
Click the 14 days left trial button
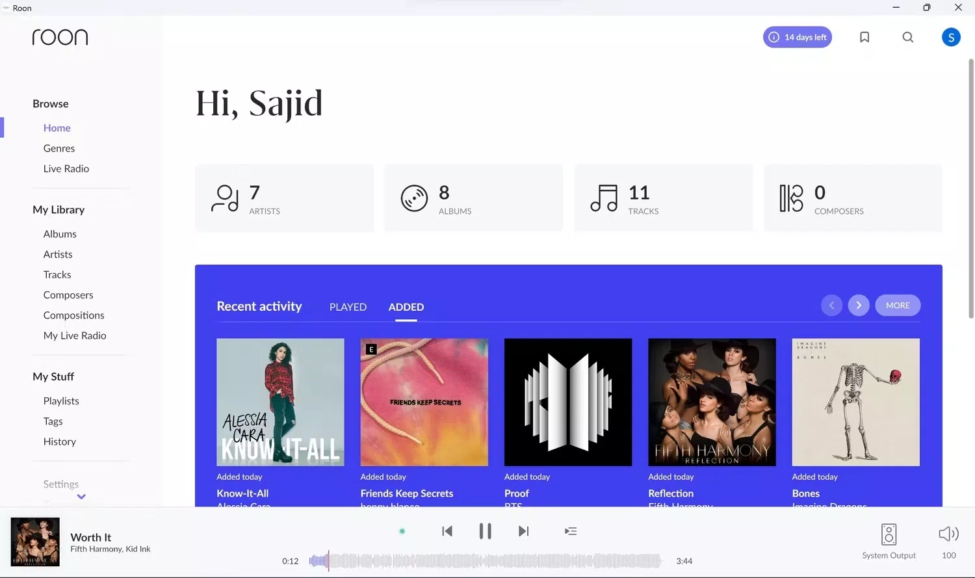pos(798,37)
